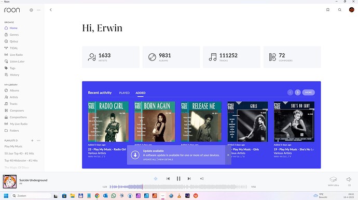The height and width of the screenshot is (200, 358).
Task: Click the download icon in update notice
Action: pos(135,155)
